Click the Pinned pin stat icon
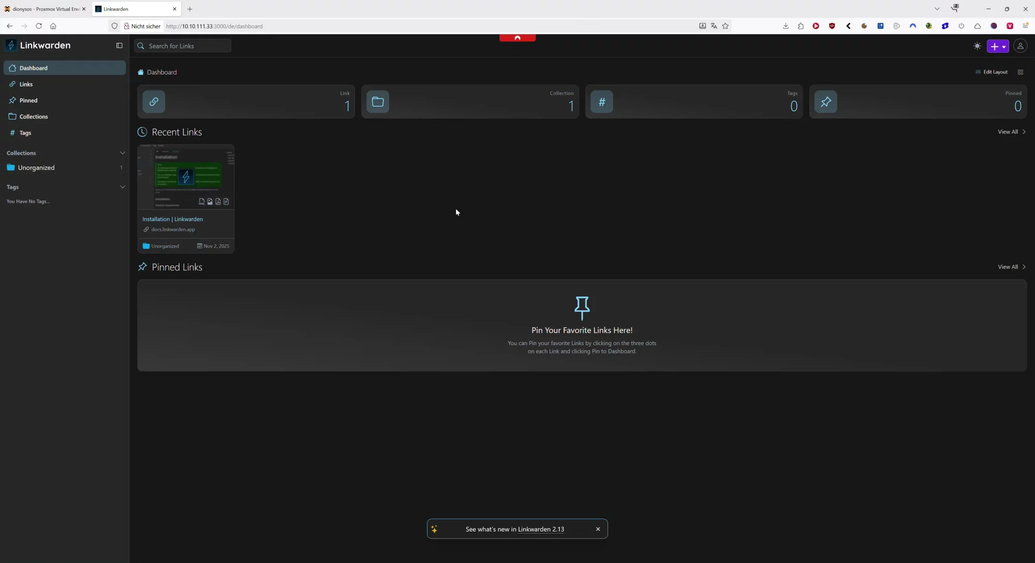This screenshot has height=563, width=1035. pyautogui.click(x=826, y=101)
